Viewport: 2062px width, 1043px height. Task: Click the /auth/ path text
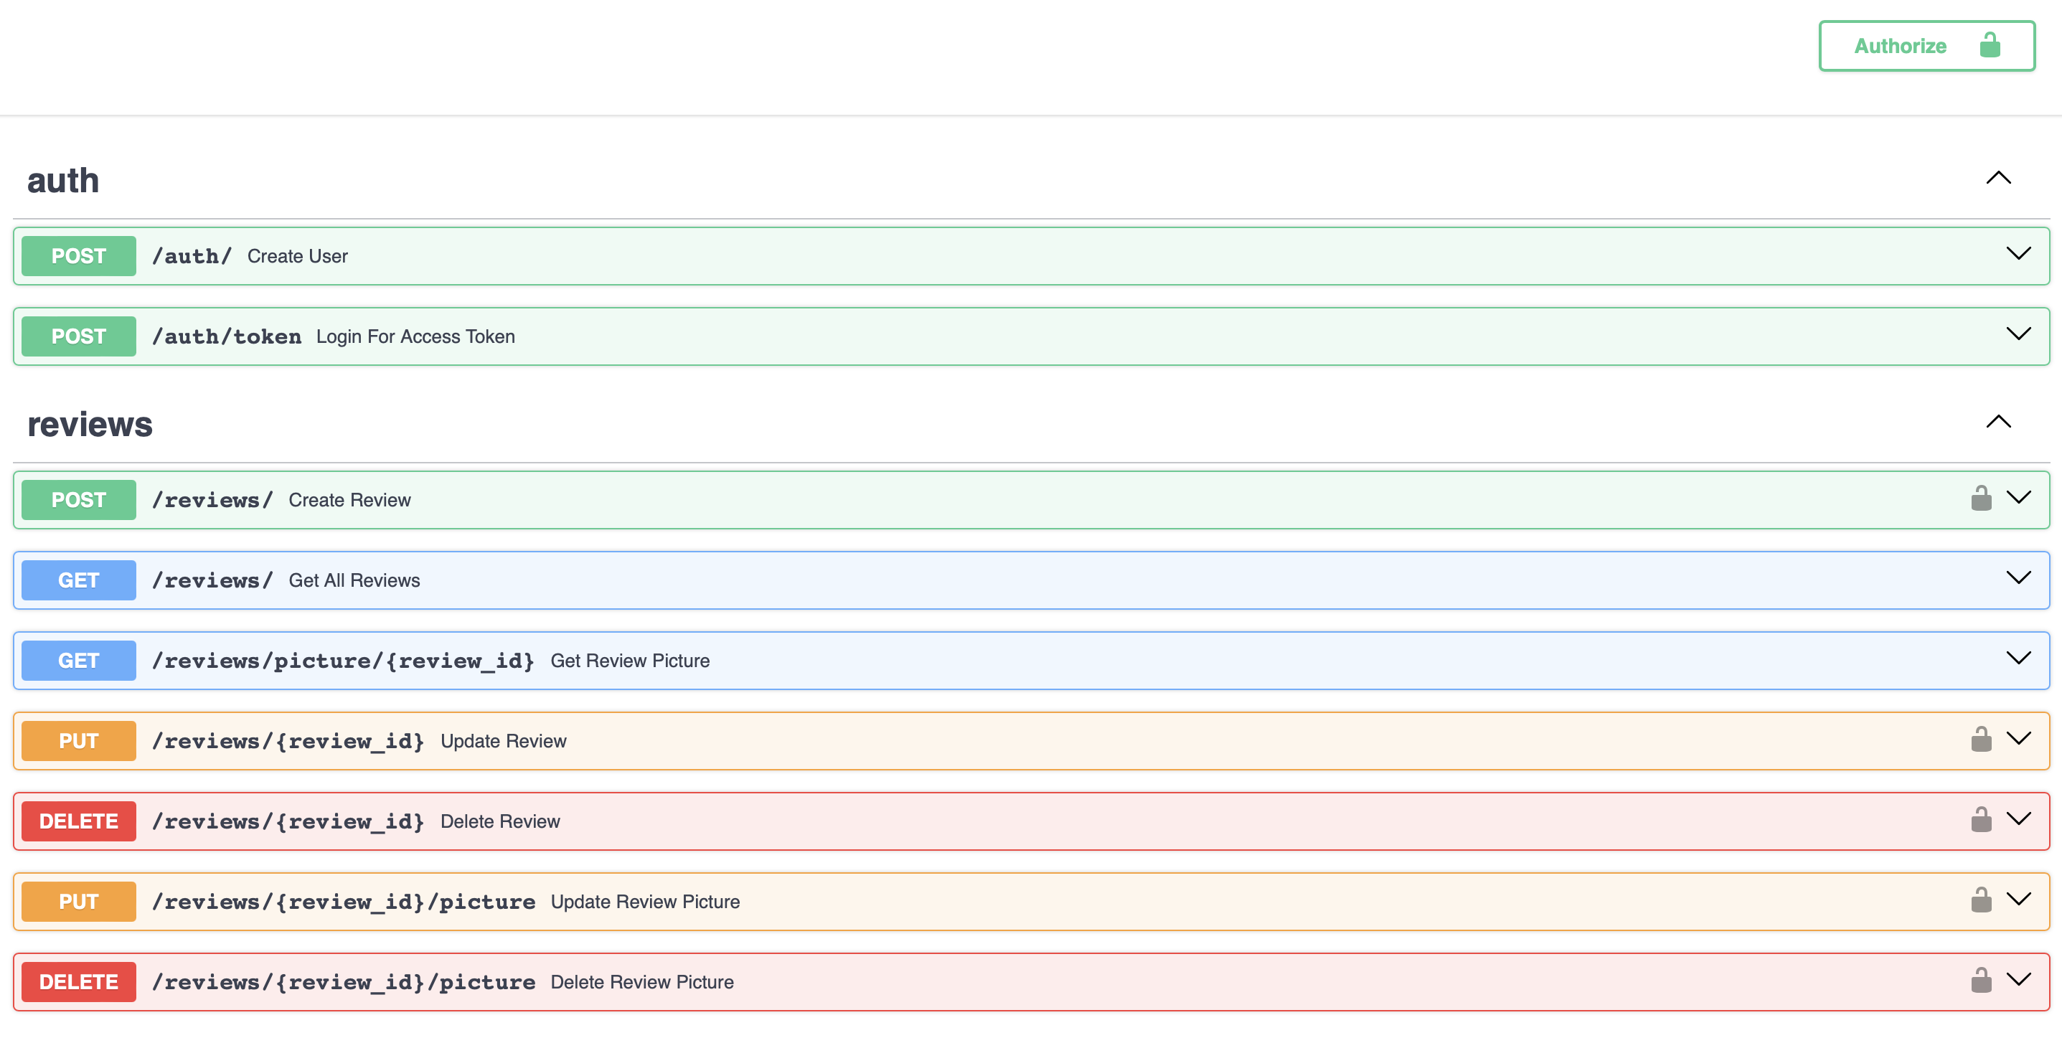point(192,256)
